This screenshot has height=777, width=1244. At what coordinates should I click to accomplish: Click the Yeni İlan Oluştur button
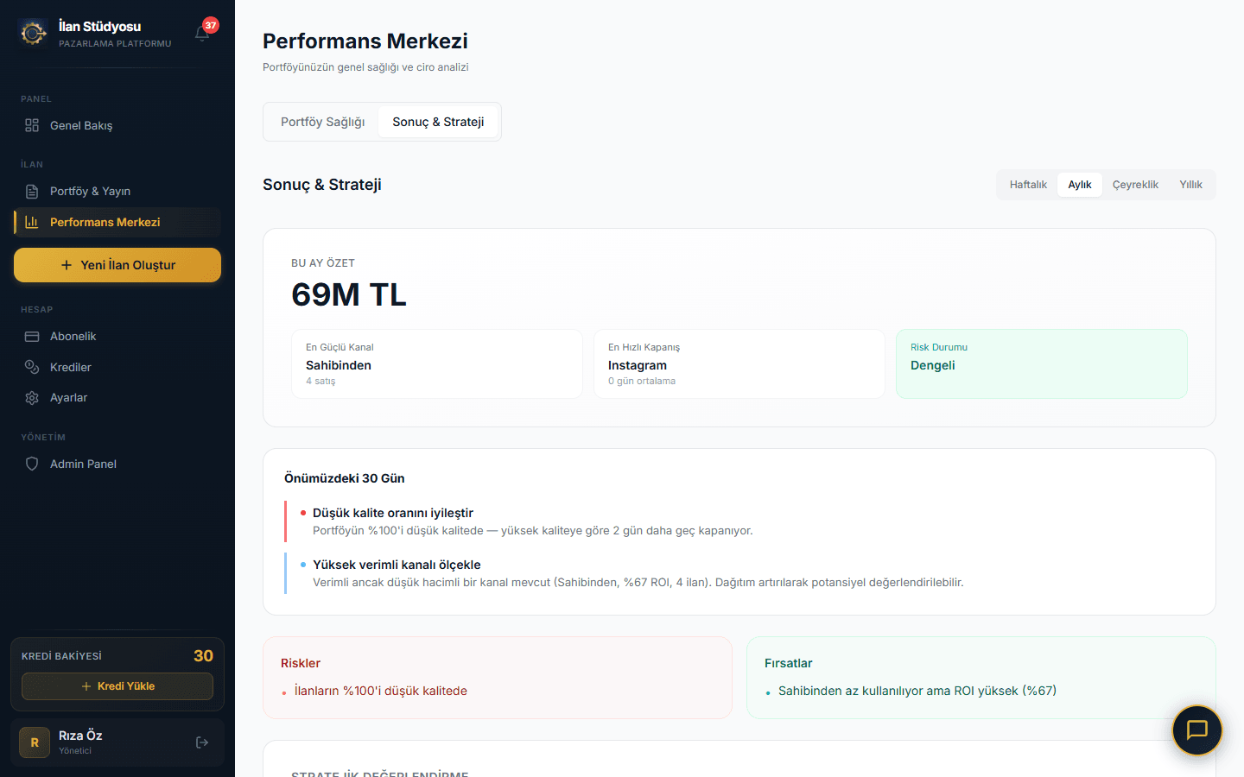(117, 265)
